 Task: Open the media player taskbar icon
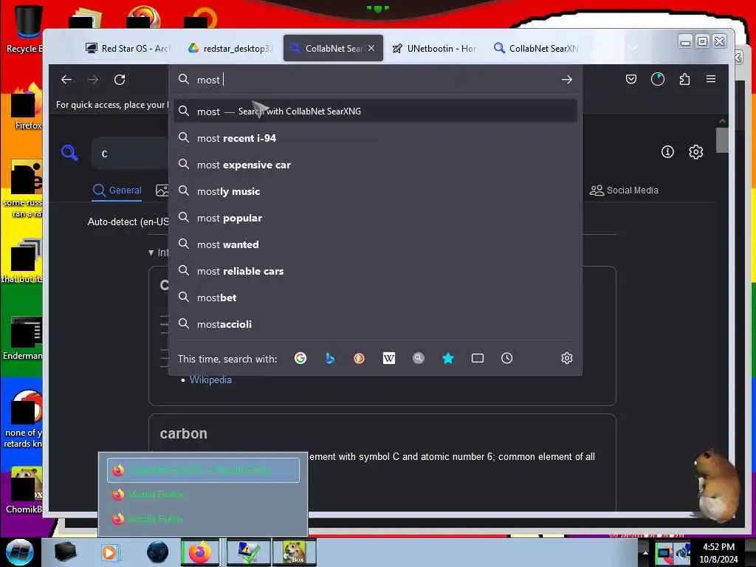point(109,552)
